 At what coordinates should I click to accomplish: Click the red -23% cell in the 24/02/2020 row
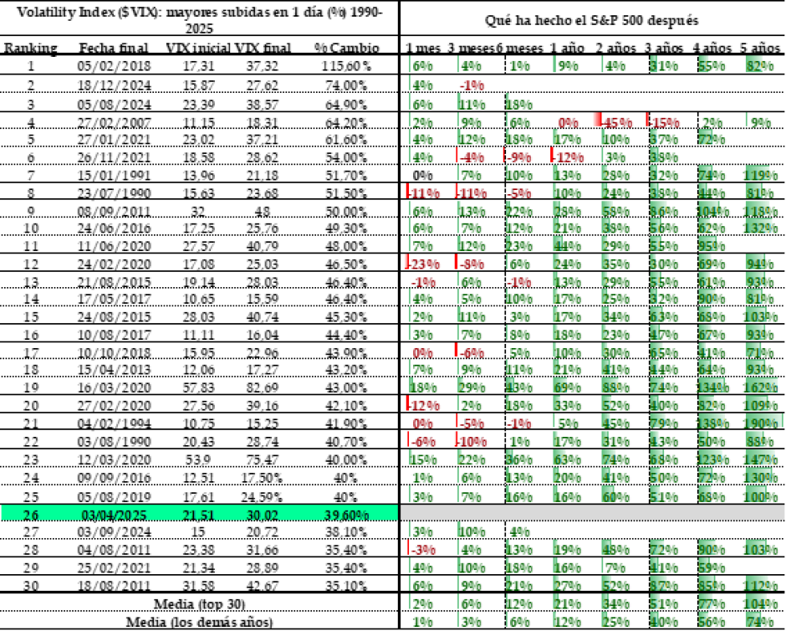(422, 264)
